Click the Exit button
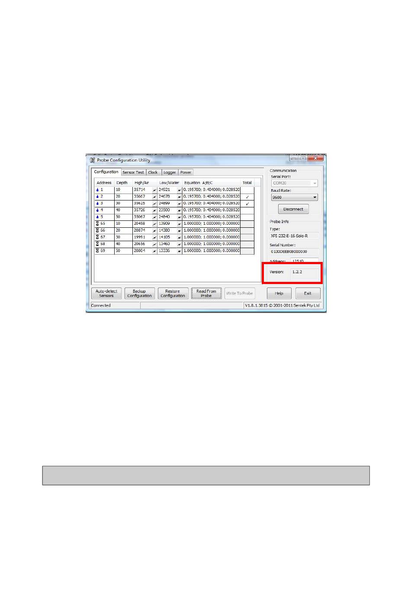Screen dimensions: 411x601 [308, 294]
